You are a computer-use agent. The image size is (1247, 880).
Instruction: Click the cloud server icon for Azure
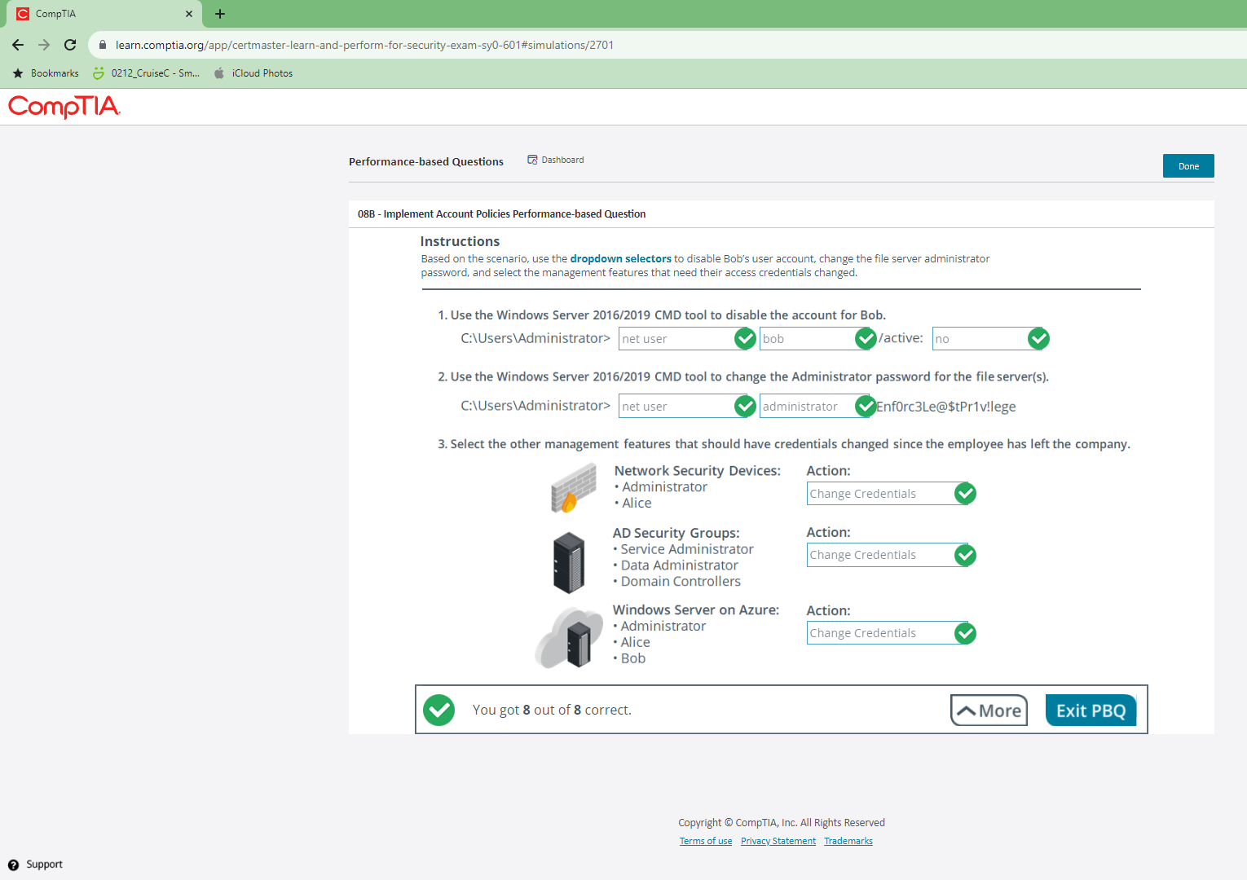click(x=570, y=639)
